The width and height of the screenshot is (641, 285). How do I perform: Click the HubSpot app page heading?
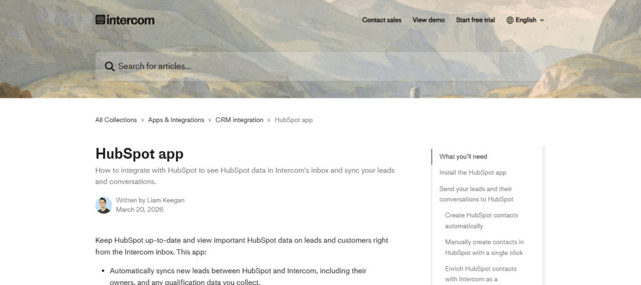click(x=140, y=153)
